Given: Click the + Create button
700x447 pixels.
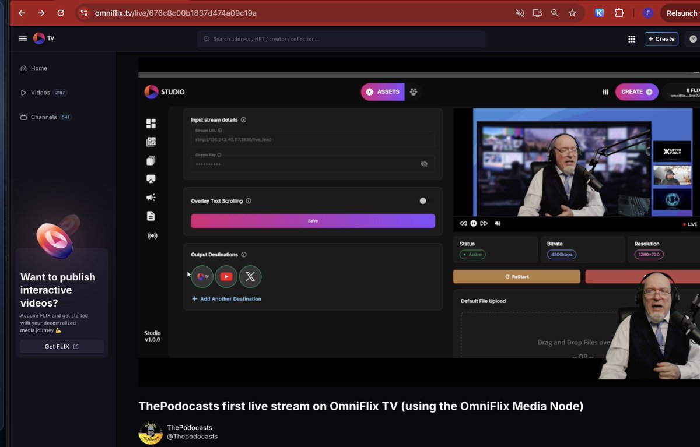Looking at the screenshot, I should coord(661,39).
